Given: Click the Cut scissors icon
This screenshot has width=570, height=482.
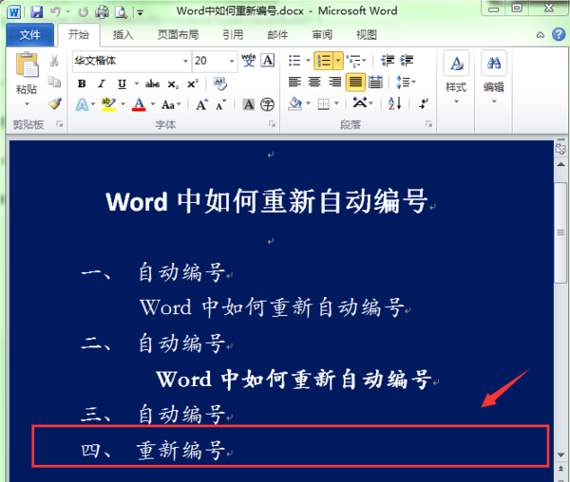Looking at the screenshot, I should [x=54, y=61].
